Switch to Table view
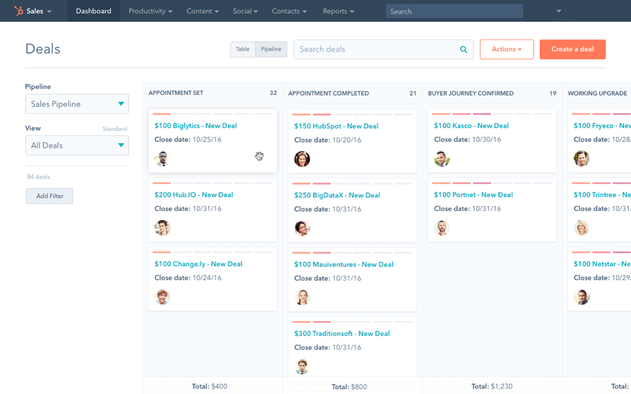The height and width of the screenshot is (394, 631). click(x=242, y=49)
